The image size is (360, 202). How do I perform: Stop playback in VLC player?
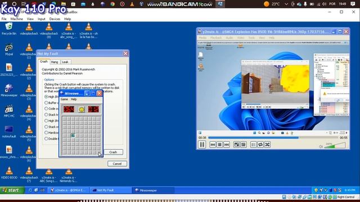pyautogui.click(x=219, y=145)
